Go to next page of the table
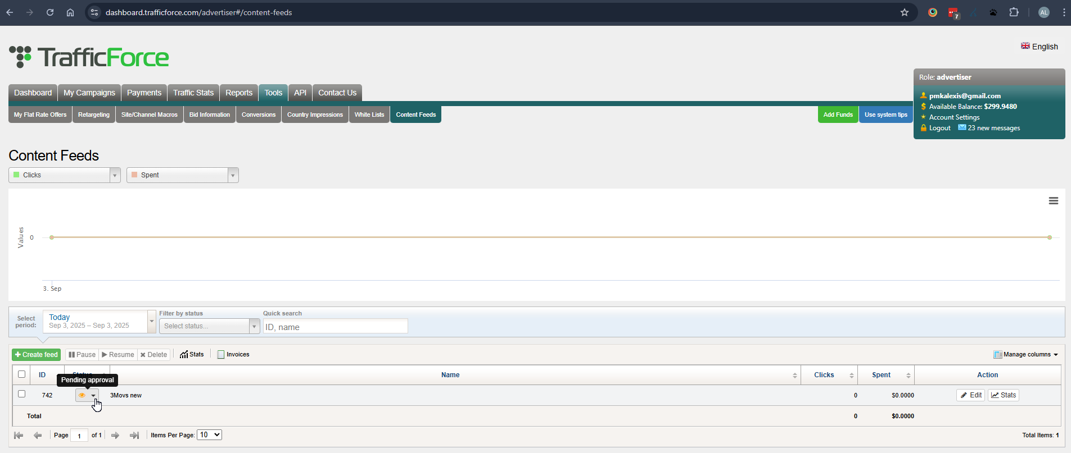This screenshot has width=1071, height=453. pyautogui.click(x=115, y=435)
